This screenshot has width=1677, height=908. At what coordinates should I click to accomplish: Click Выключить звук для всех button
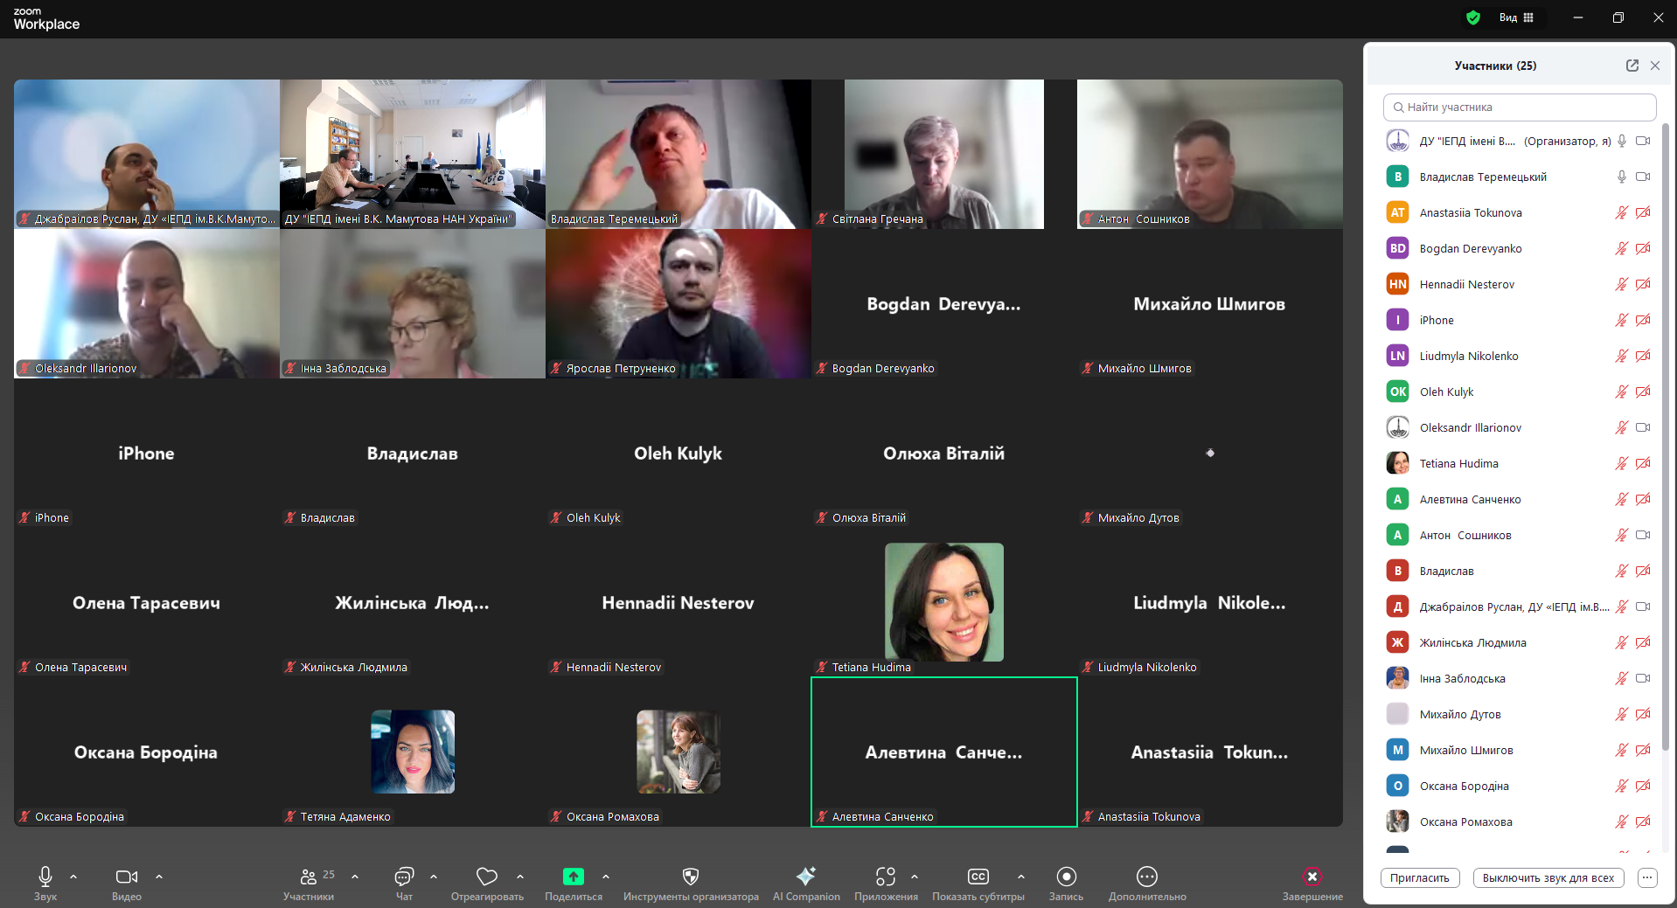1548,878
